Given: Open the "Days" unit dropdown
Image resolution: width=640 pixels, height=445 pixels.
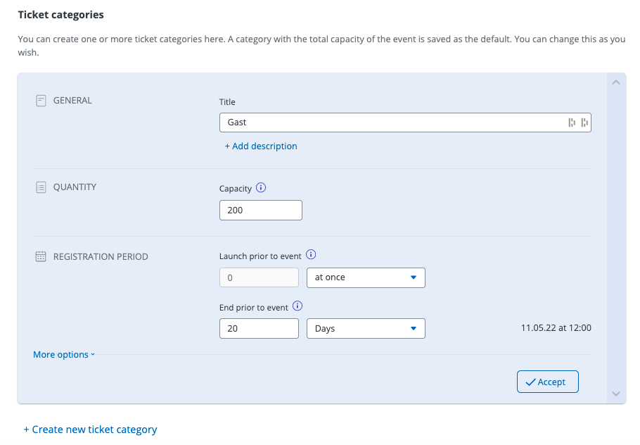Looking at the screenshot, I should point(366,329).
